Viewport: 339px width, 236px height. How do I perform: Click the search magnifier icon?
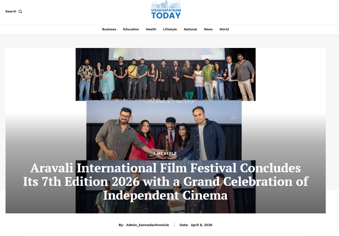point(20,12)
